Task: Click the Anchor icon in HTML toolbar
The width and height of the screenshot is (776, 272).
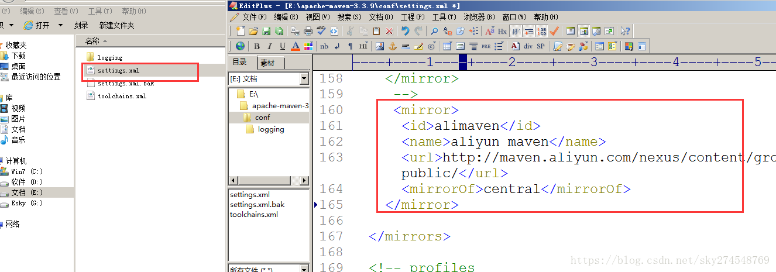Action: tap(393, 46)
